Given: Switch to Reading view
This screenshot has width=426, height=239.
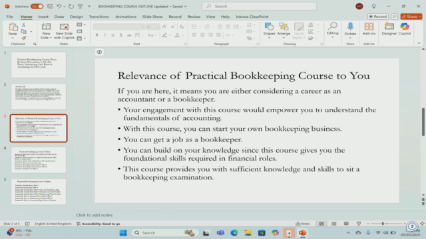Looking at the screenshot, I should 346,224.
